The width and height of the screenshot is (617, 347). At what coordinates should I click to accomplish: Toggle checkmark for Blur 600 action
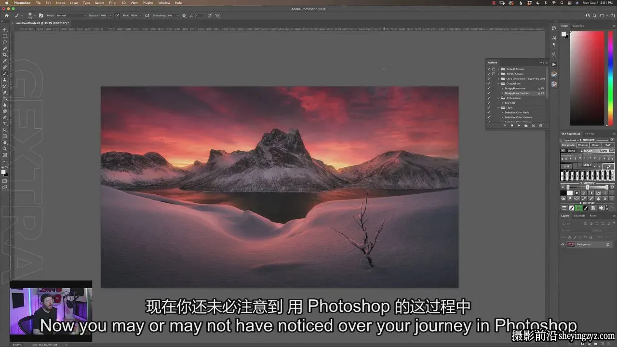(x=488, y=103)
